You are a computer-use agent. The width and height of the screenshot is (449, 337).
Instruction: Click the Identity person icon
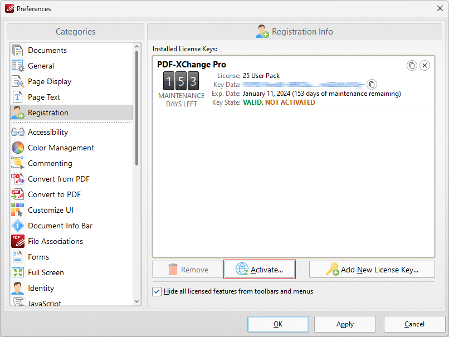click(x=17, y=288)
